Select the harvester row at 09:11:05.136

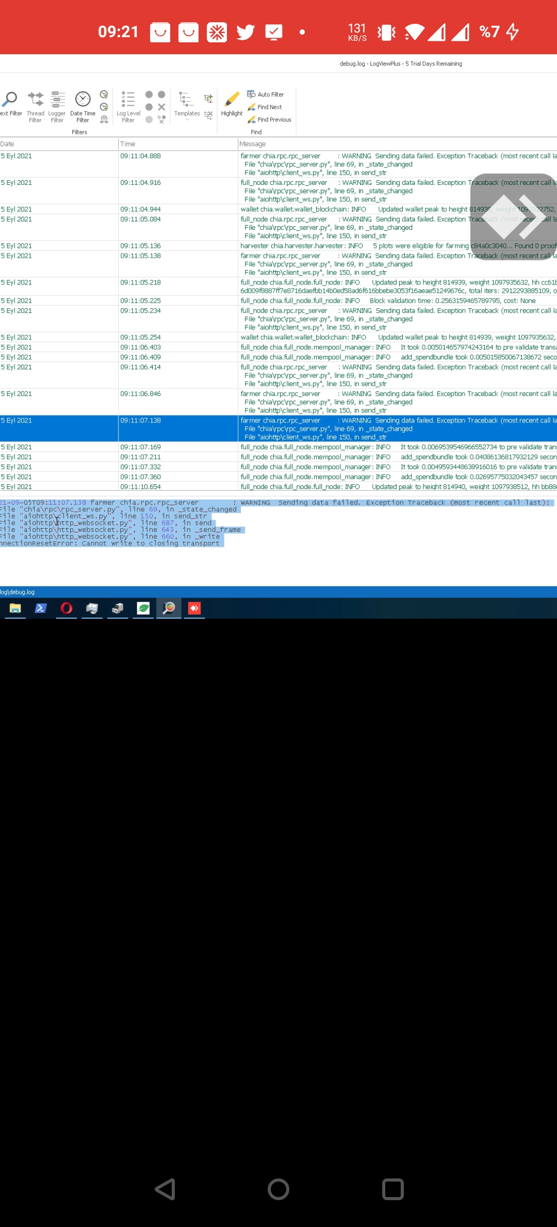(x=278, y=246)
